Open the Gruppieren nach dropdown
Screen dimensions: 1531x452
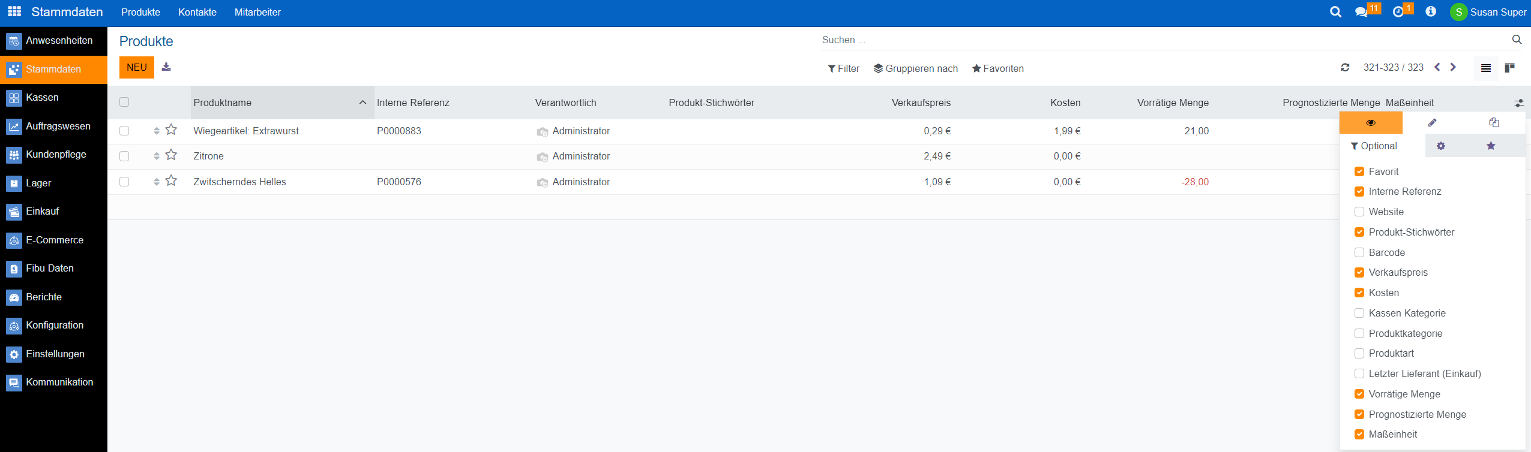(915, 68)
